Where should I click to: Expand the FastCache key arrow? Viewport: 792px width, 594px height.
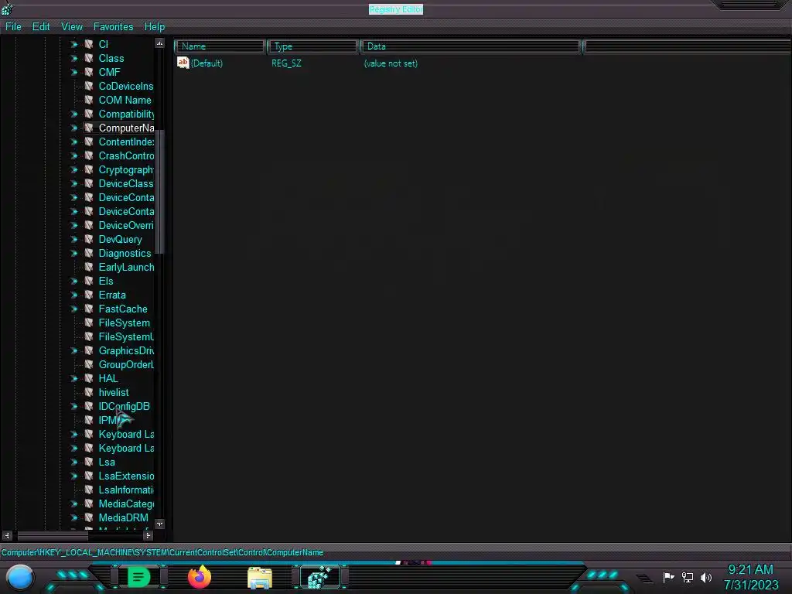[x=74, y=309]
